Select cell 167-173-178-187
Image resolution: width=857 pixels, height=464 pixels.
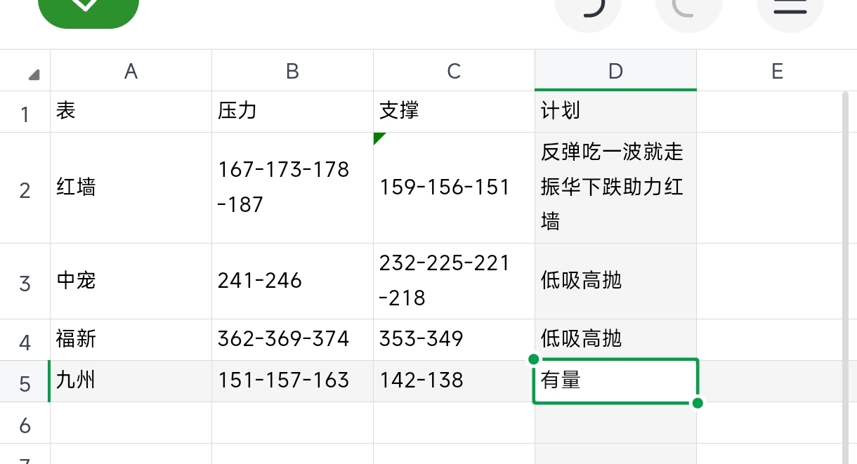[x=292, y=188]
